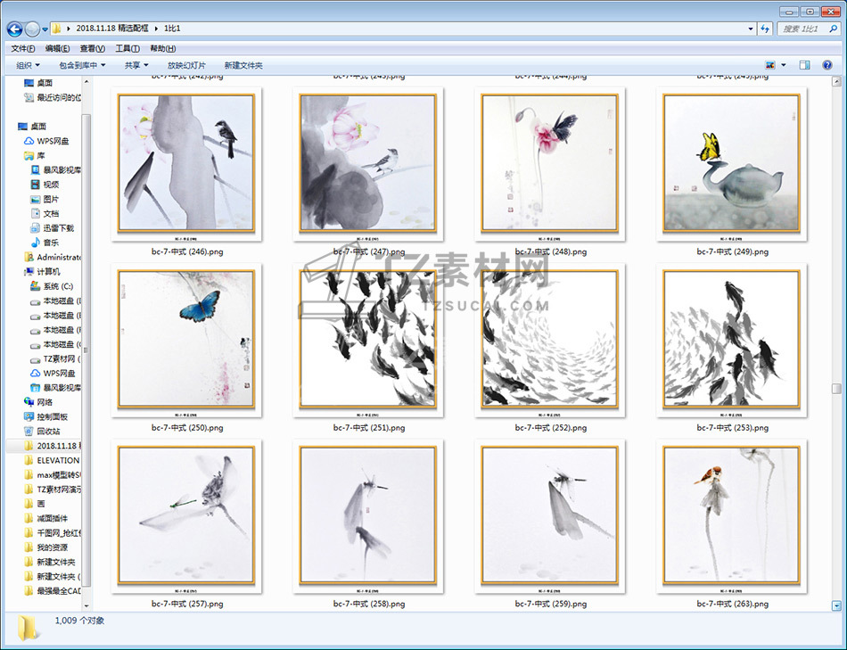Click the 新建文件夹 button
The width and height of the screenshot is (847, 650).
point(243,65)
